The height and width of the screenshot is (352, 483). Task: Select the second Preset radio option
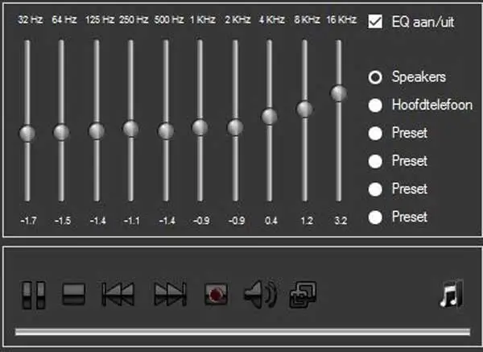click(375, 161)
